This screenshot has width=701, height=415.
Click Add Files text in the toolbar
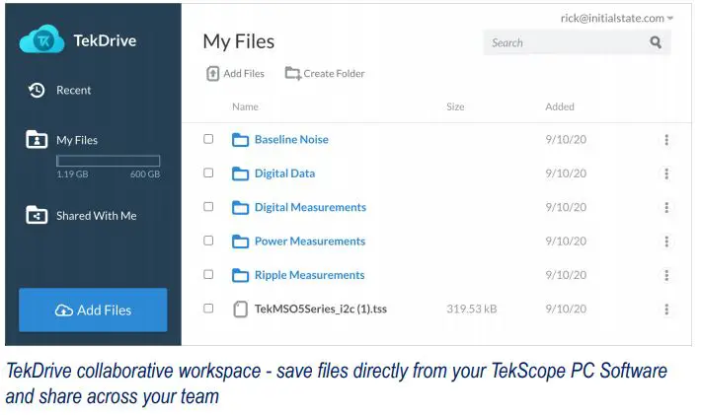click(244, 74)
